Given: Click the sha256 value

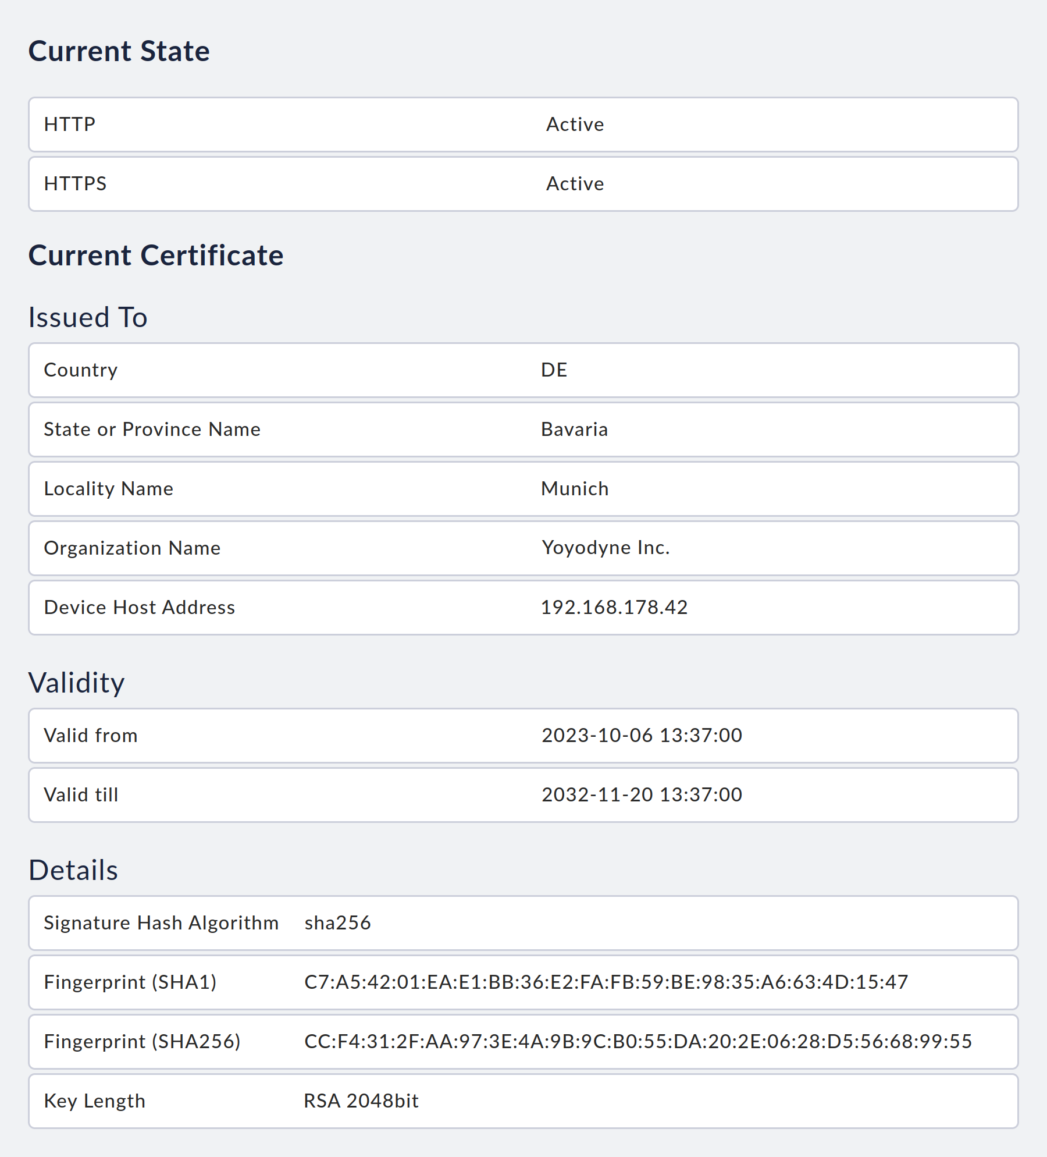Looking at the screenshot, I should click(x=338, y=923).
